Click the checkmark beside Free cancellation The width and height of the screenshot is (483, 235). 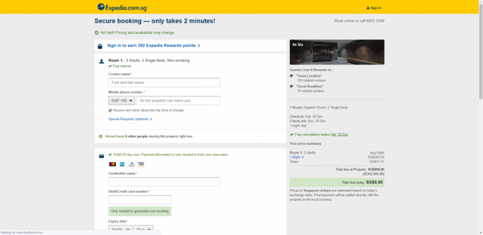click(292, 134)
